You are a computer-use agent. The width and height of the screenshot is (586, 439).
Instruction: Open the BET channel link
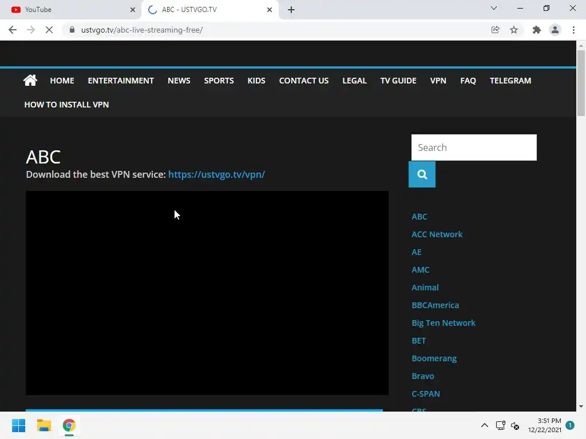[418, 341]
